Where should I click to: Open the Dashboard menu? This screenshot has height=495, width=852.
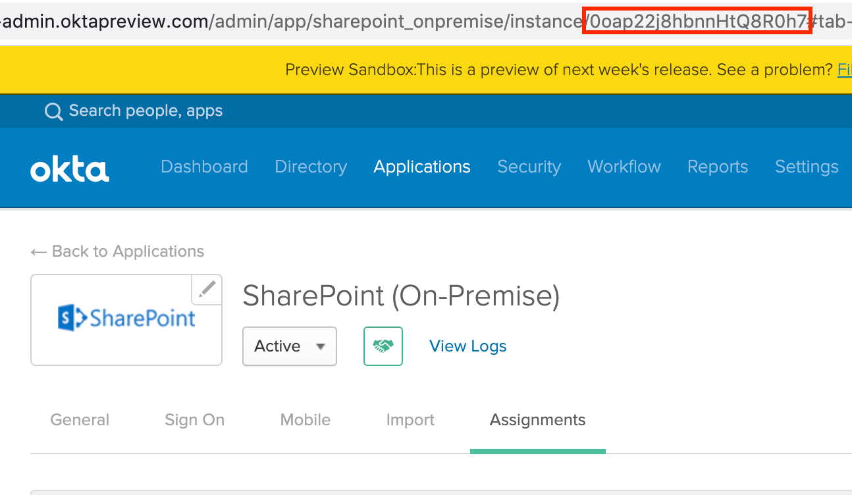point(204,167)
